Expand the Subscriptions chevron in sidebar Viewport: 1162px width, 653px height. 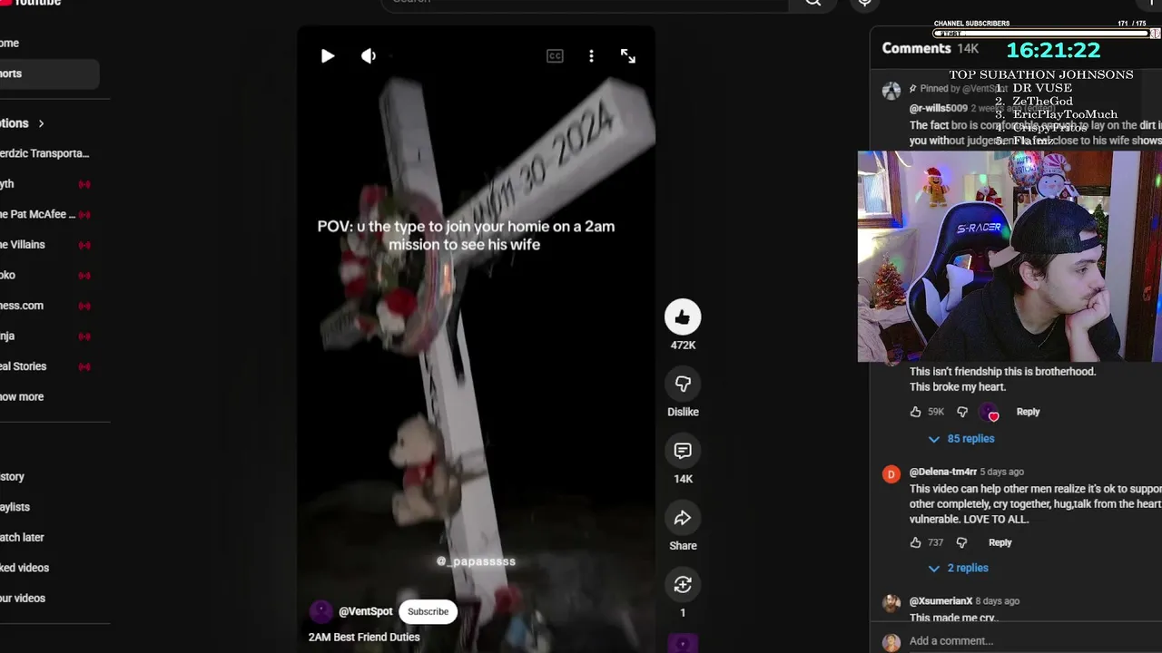pos(41,123)
